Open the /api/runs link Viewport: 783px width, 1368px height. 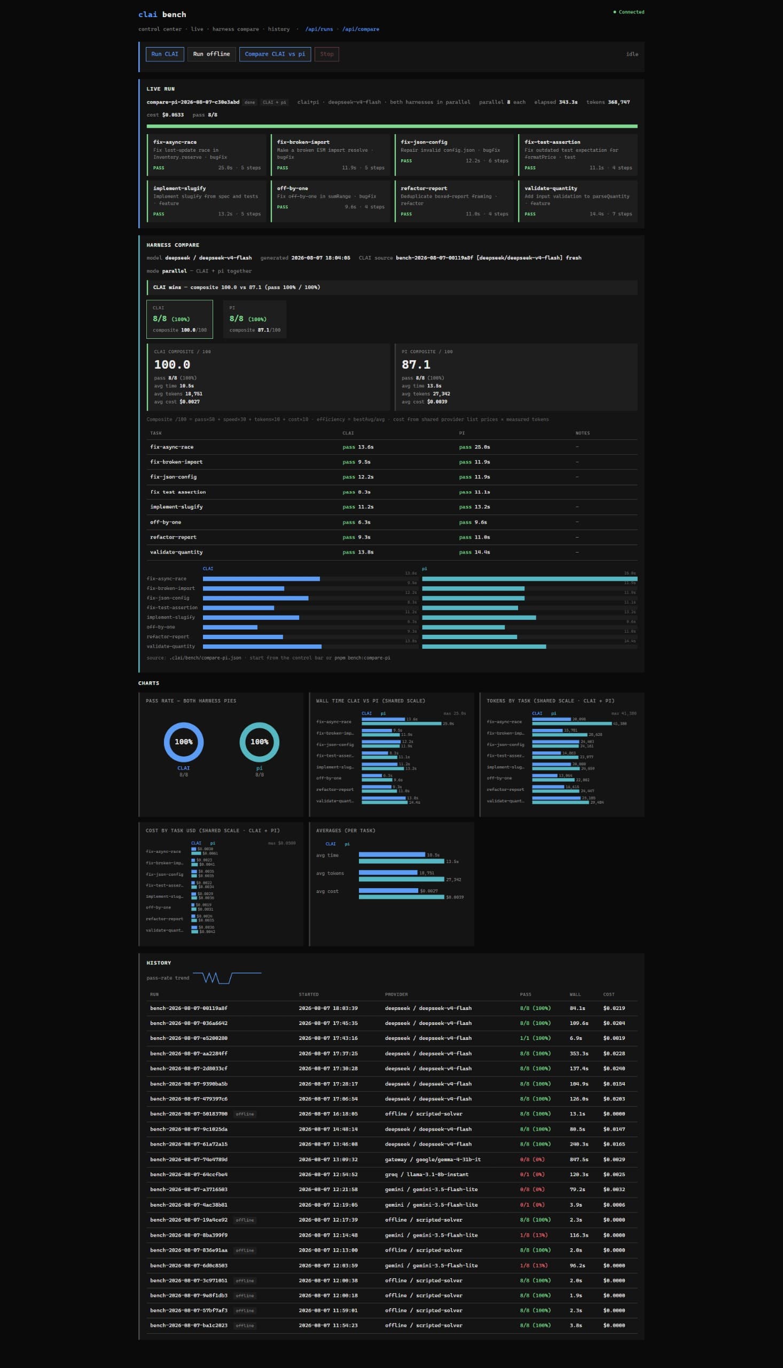coord(319,29)
